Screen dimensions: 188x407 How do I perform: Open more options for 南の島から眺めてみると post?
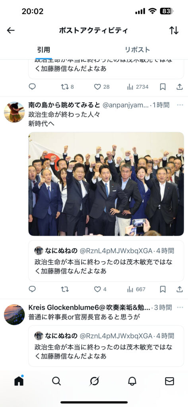pyautogui.click(x=180, y=105)
